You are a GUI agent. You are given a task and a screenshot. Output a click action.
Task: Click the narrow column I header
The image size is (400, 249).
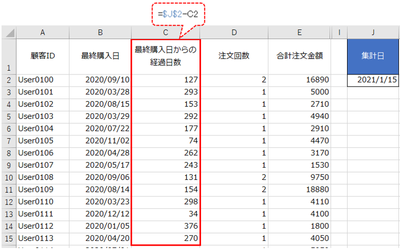[339, 33]
